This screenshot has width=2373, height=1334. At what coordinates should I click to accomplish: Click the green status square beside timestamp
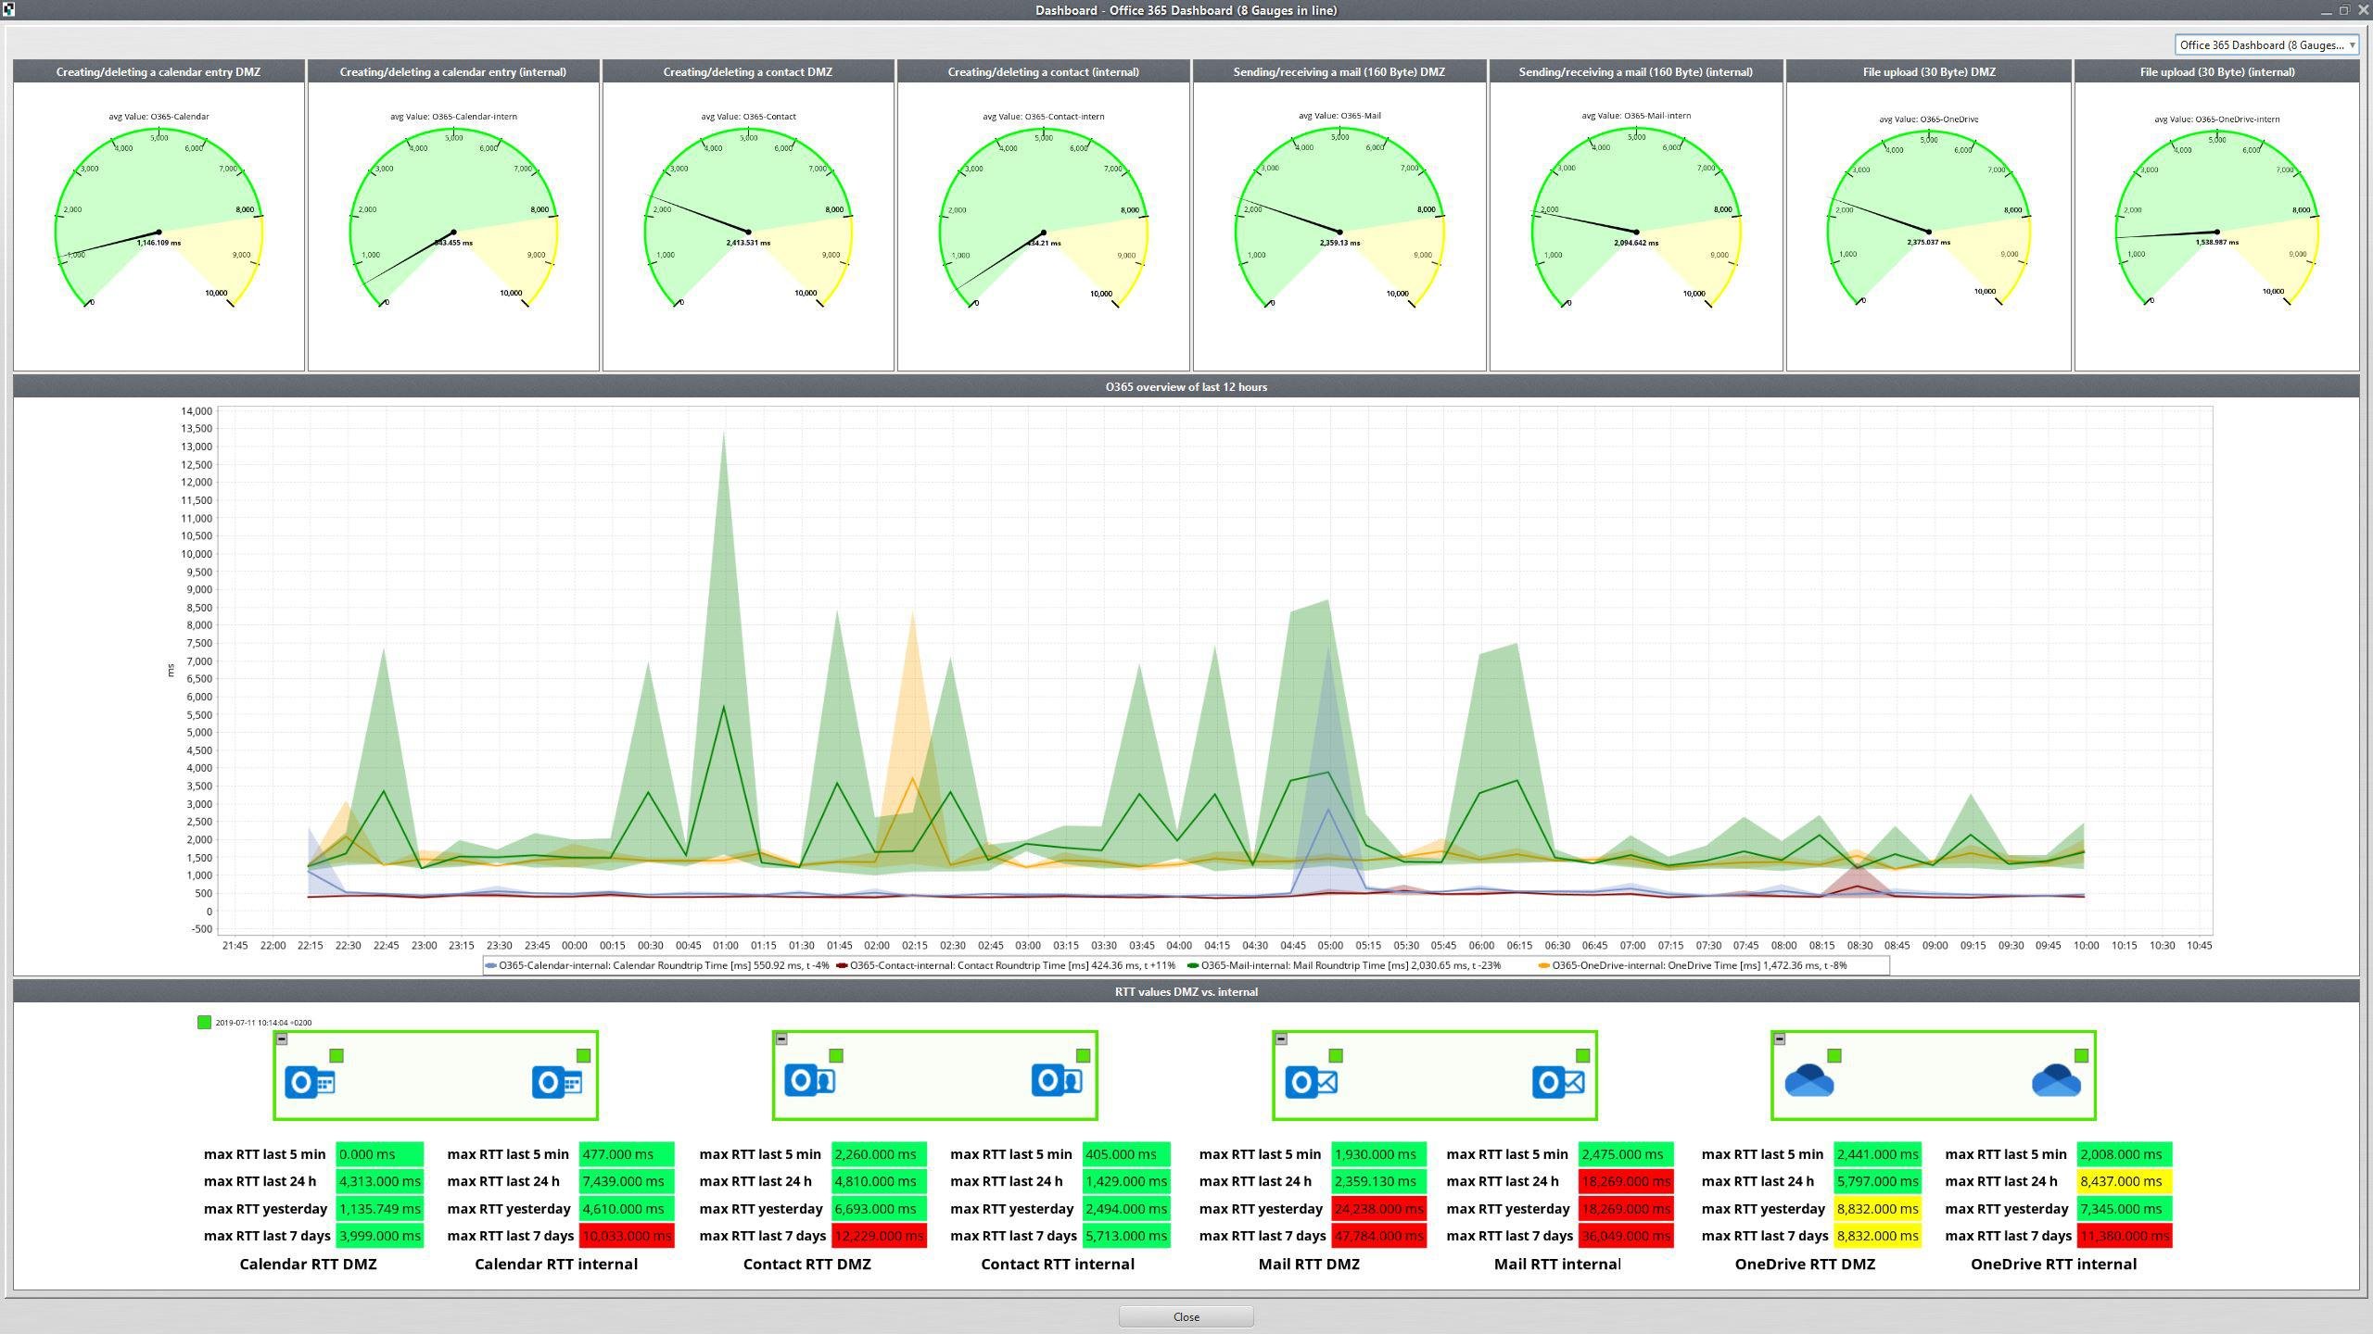tap(204, 1022)
